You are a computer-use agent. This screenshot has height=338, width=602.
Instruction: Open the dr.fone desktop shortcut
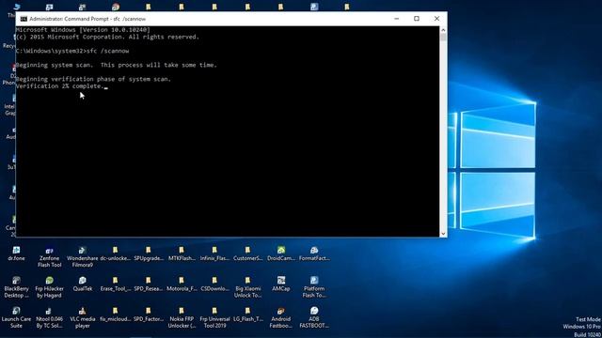coord(16,253)
